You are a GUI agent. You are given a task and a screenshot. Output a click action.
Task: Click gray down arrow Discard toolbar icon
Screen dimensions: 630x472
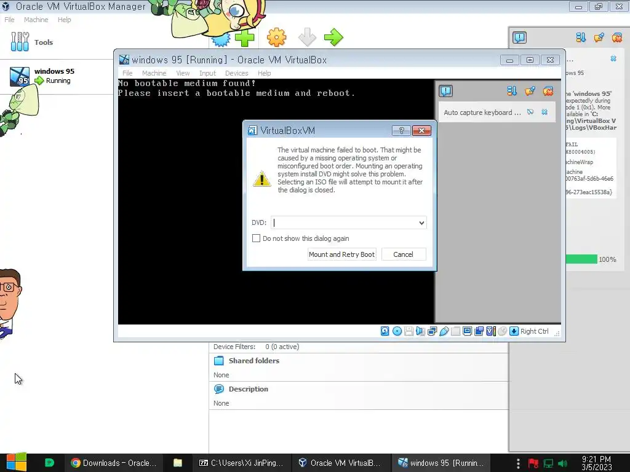[308, 37]
